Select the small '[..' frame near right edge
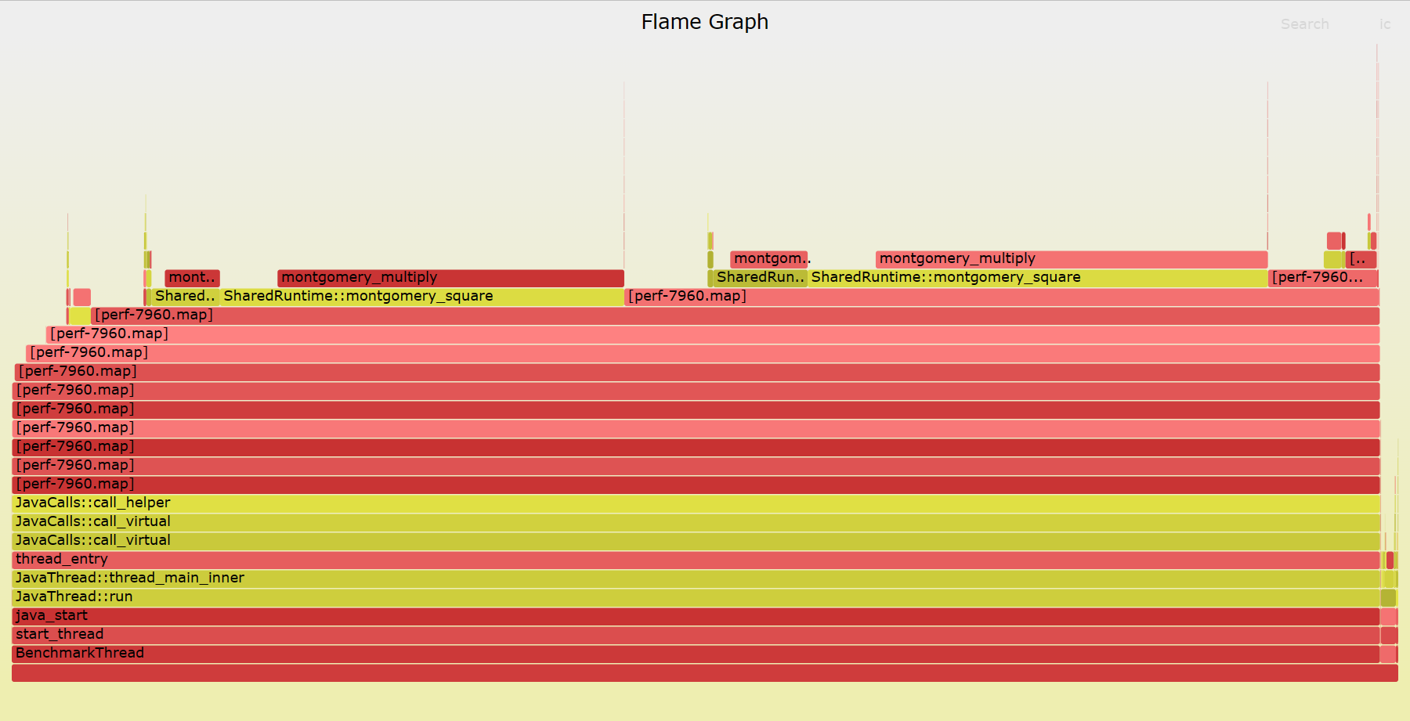 point(1361,259)
